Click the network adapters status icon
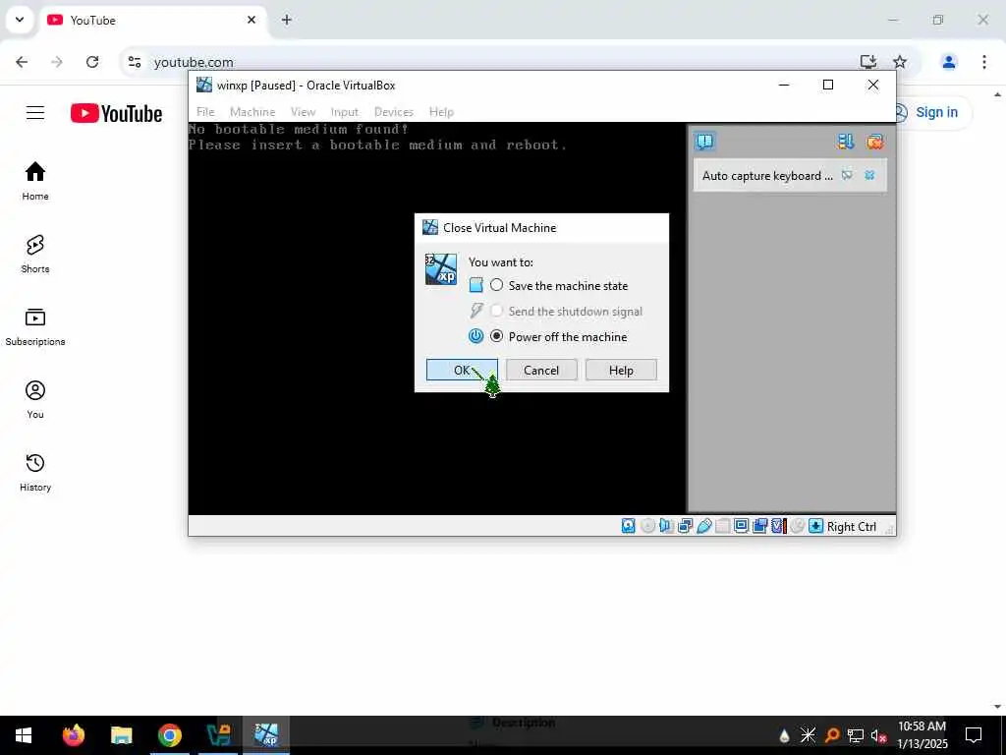1006x755 pixels. pos(685,526)
